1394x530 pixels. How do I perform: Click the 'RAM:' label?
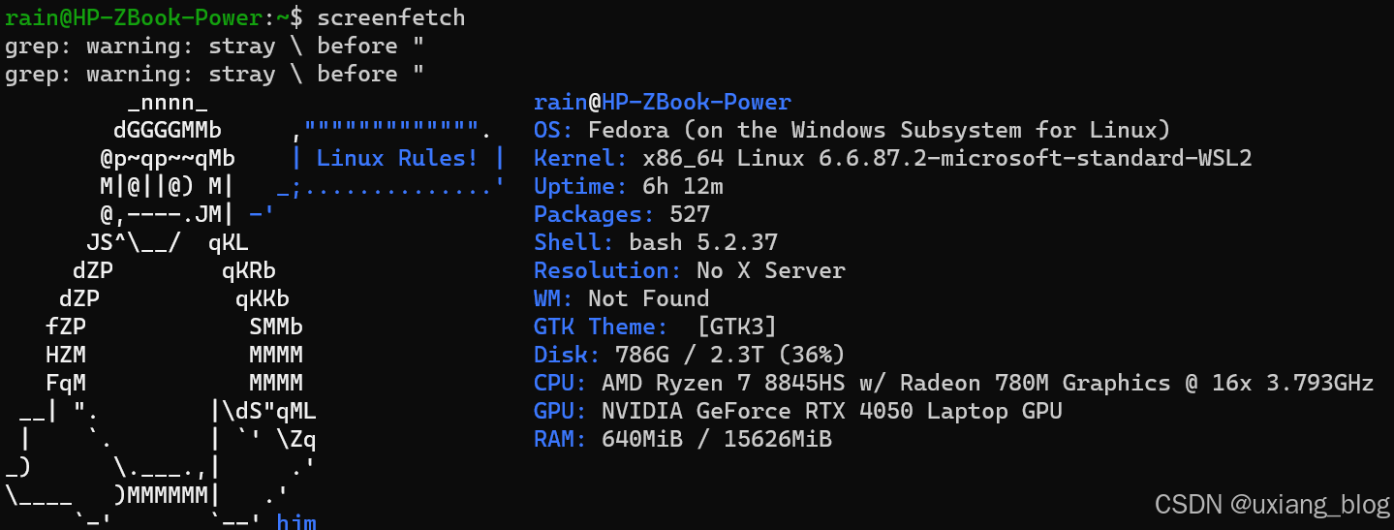561,439
